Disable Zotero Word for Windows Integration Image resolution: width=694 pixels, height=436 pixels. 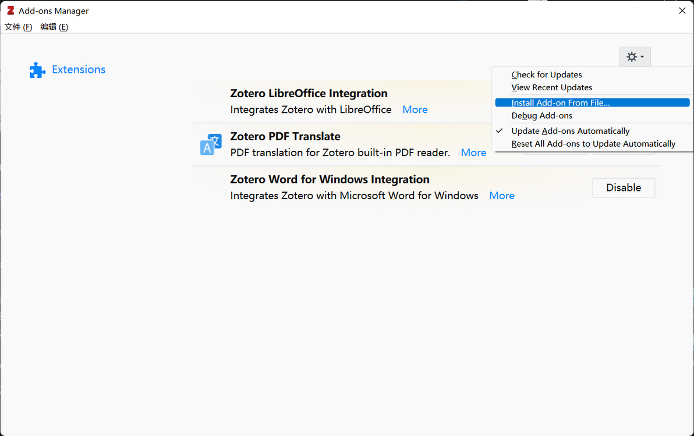pos(623,187)
